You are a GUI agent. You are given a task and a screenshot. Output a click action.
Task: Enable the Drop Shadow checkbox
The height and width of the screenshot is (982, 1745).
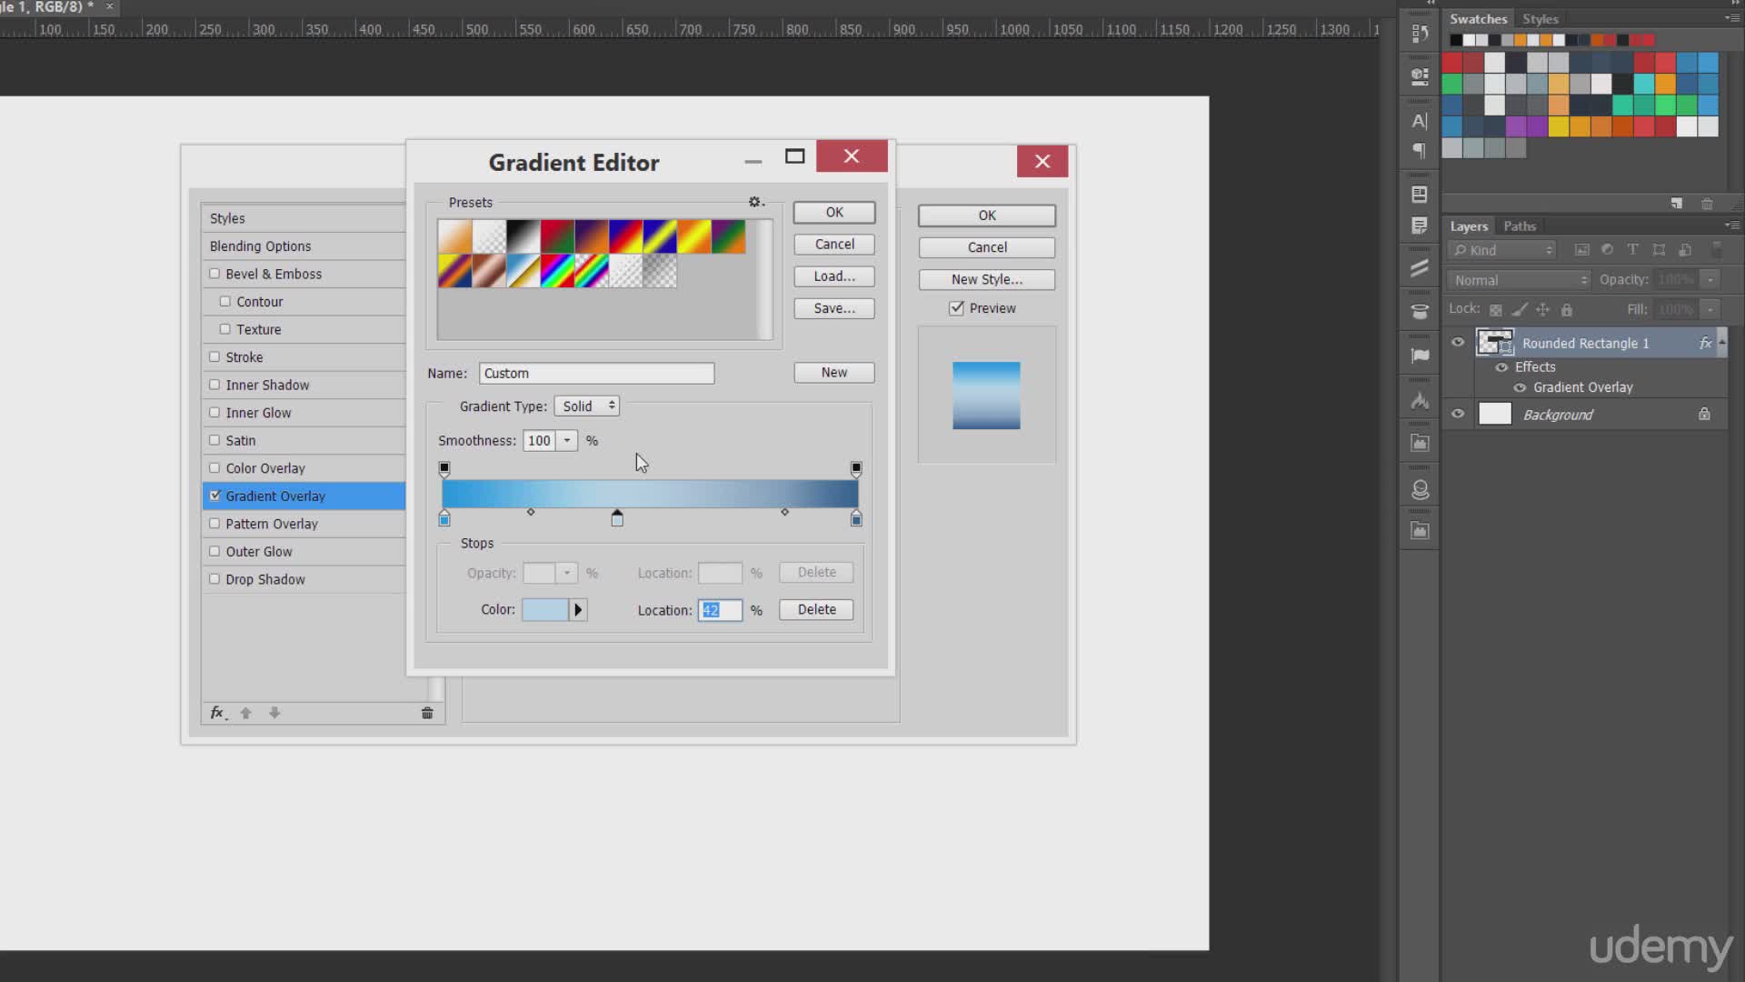(x=215, y=579)
